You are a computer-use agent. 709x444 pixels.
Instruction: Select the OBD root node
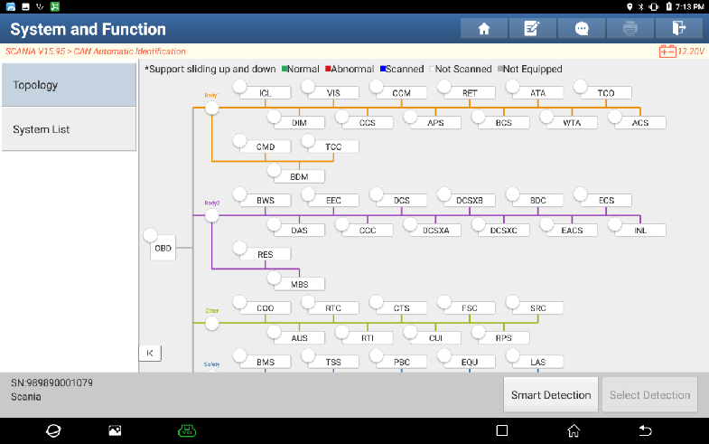[x=163, y=247]
